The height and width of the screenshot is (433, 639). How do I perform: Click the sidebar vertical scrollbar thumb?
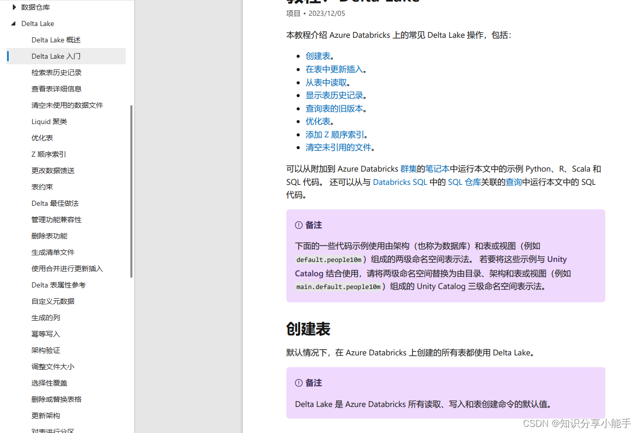pos(131,191)
